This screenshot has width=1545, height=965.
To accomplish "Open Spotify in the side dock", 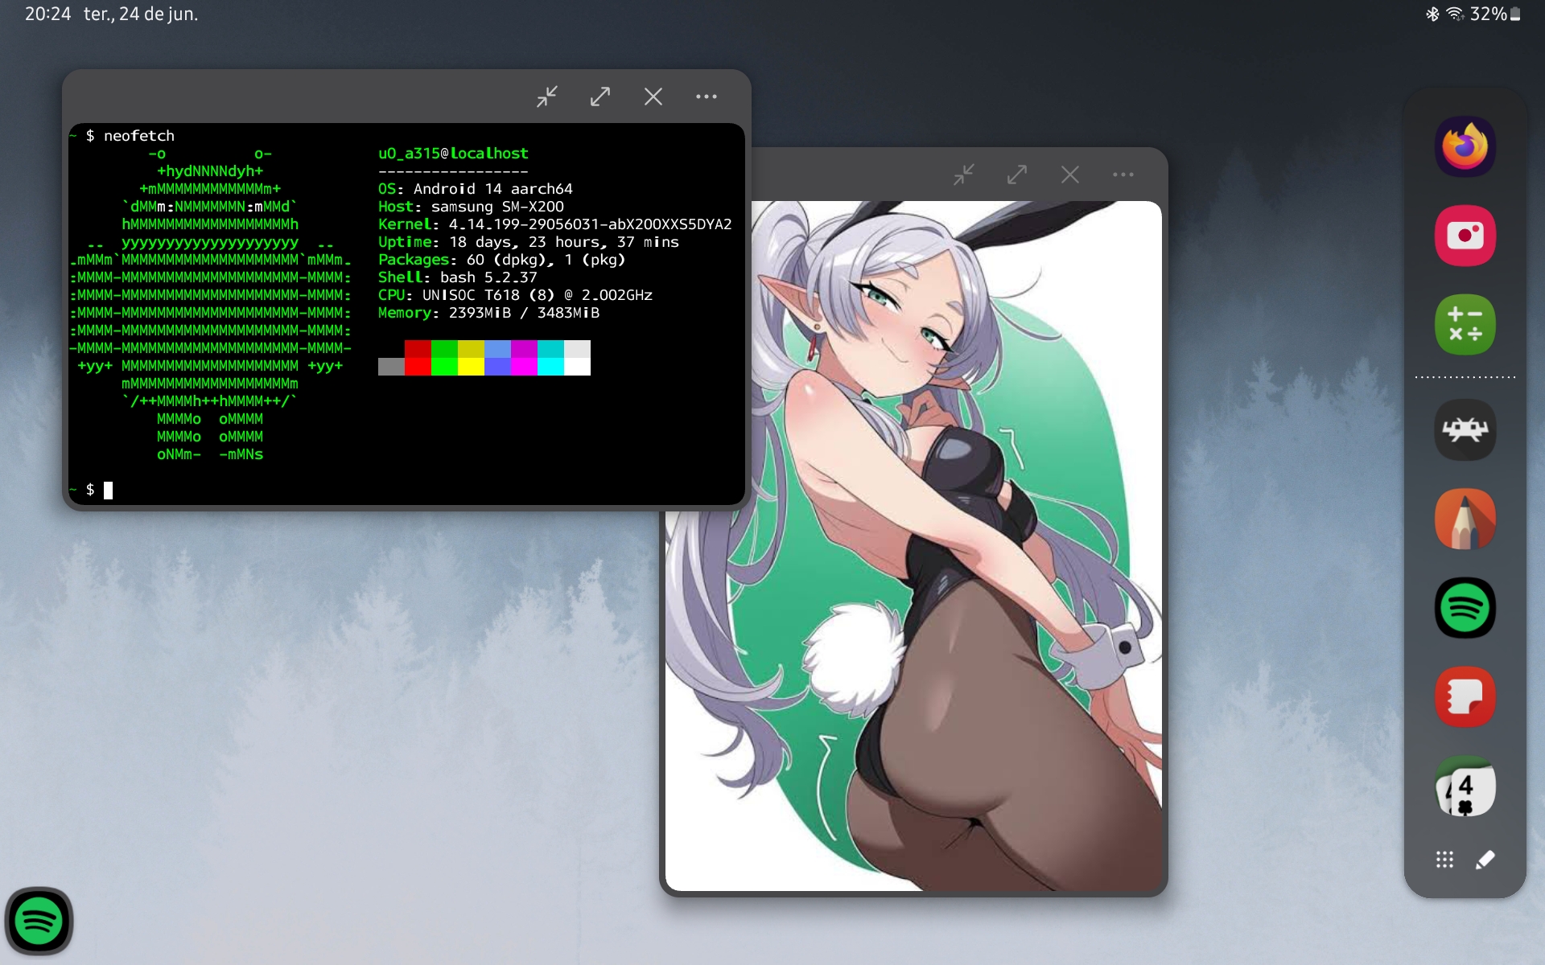I will click(x=1465, y=608).
